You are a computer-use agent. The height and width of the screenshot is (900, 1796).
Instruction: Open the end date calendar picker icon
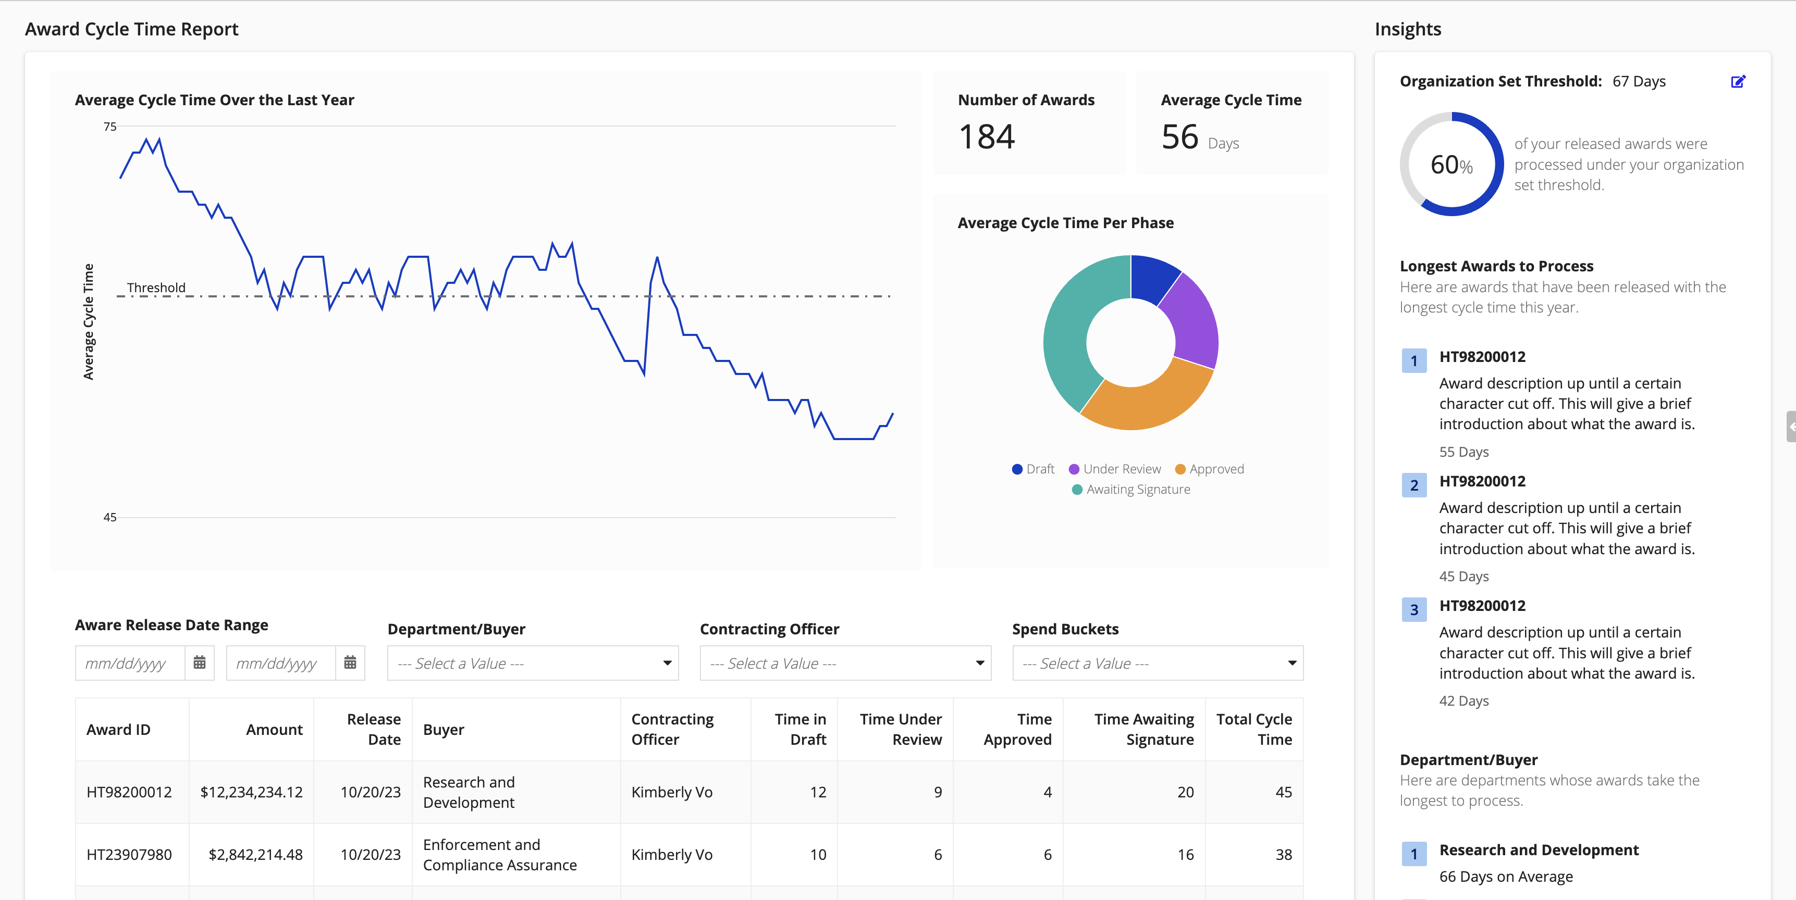click(350, 662)
